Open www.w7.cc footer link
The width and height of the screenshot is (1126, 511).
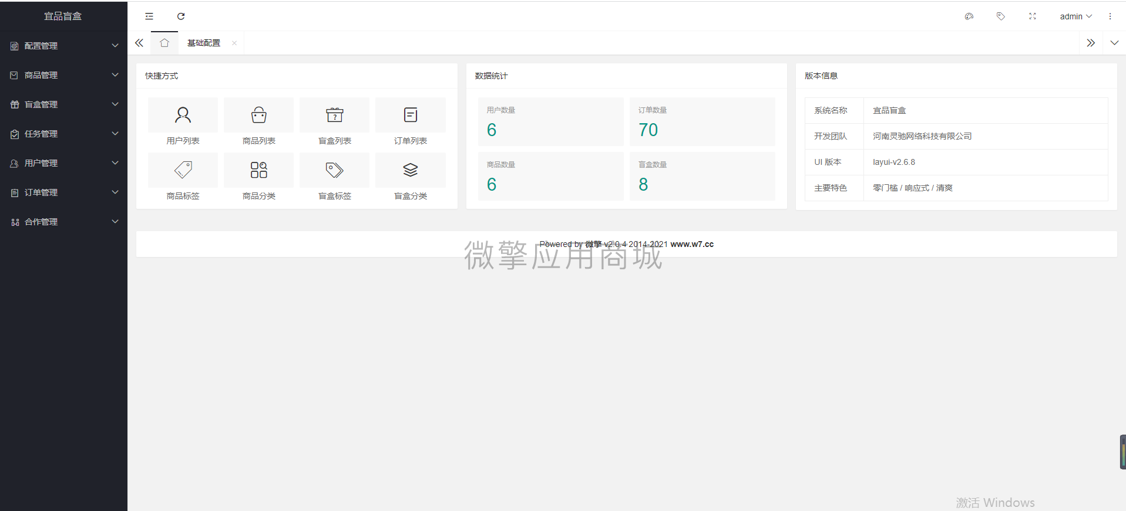pos(692,244)
